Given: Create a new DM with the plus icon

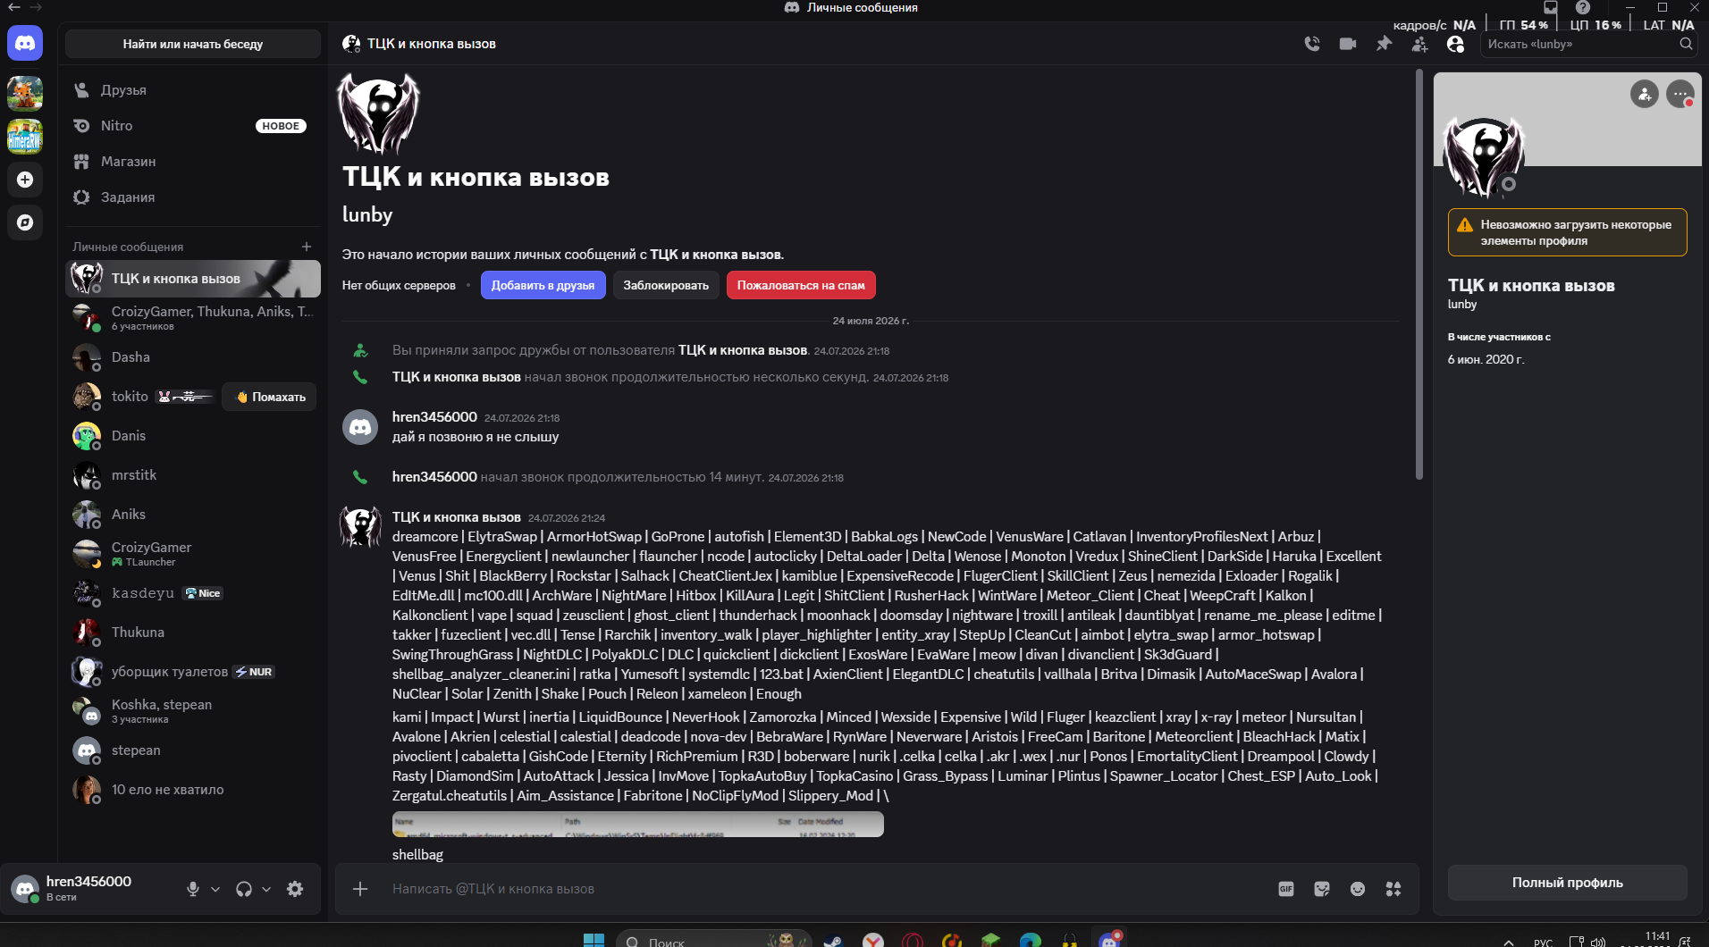Looking at the screenshot, I should (307, 247).
